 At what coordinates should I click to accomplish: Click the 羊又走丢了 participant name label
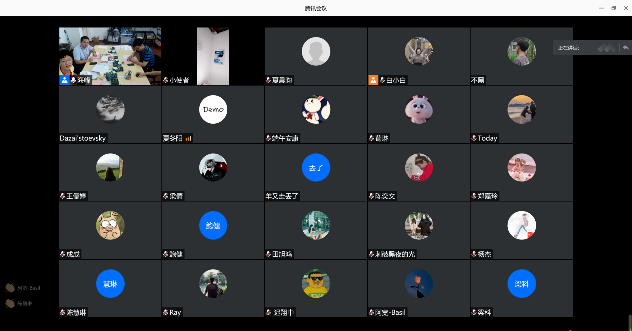coord(282,196)
